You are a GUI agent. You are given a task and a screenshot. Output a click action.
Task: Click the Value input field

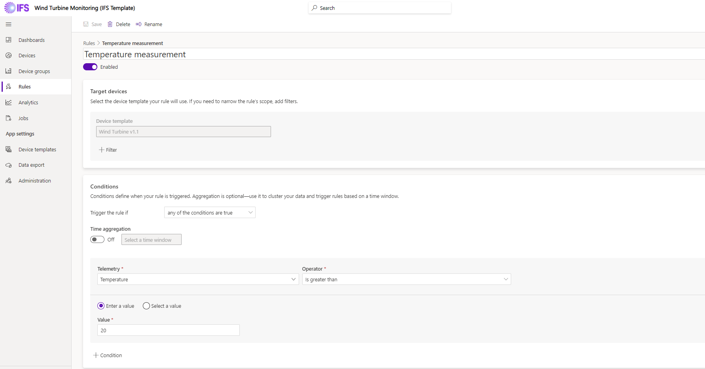click(x=169, y=330)
